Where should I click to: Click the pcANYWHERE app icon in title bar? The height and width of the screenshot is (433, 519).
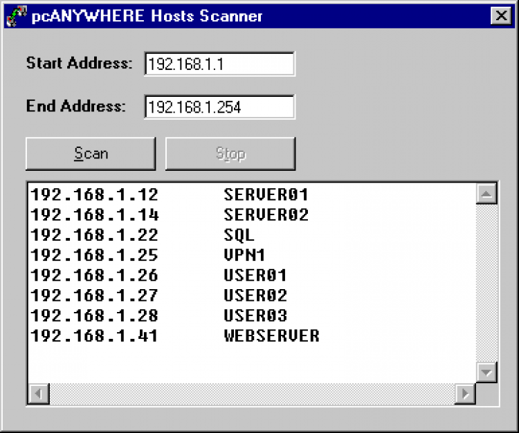click(x=16, y=16)
